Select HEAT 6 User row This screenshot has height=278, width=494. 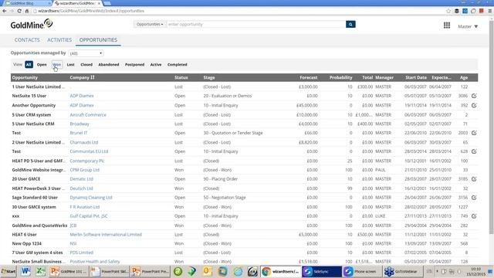(244, 235)
